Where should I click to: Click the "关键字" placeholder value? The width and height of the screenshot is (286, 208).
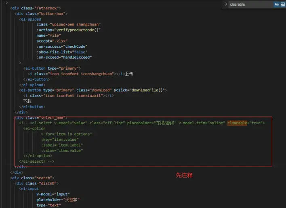(69, 200)
